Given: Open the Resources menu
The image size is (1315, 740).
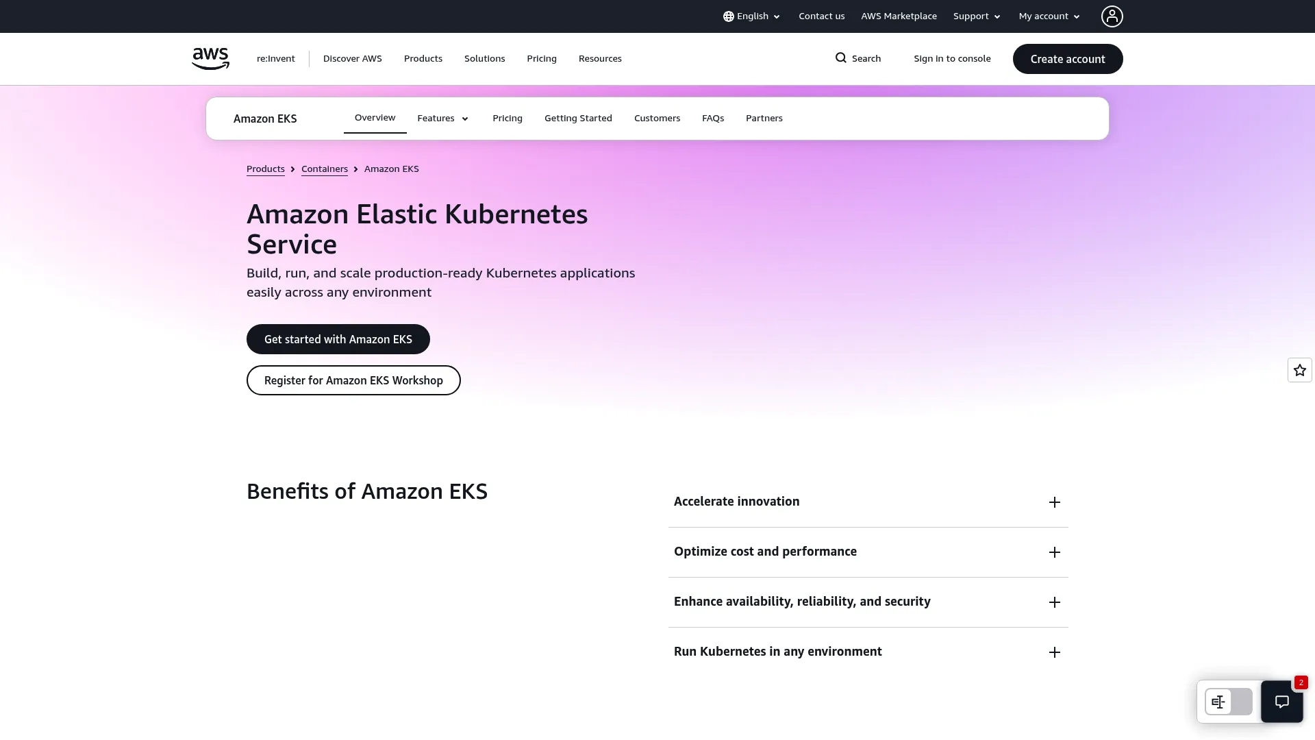Looking at the screenshot, I should pos(600,59).
